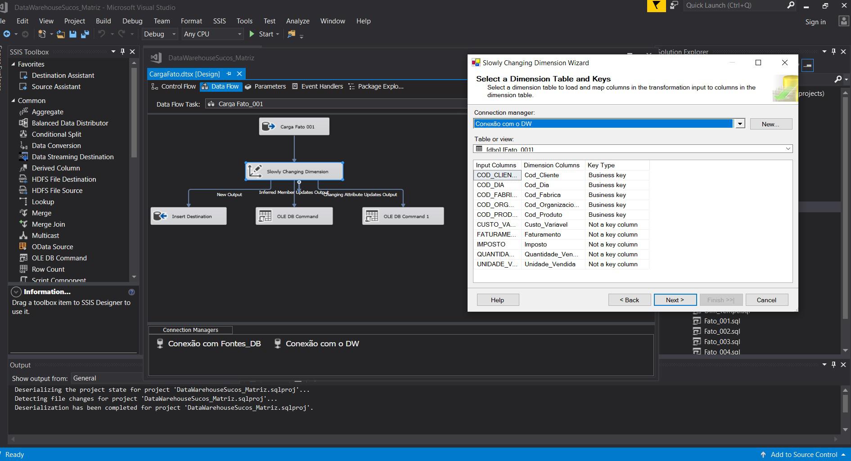Click the Carga Fato 001 source component
The width and height of the screenshot is (851, 461).
(x=294, y=126)
